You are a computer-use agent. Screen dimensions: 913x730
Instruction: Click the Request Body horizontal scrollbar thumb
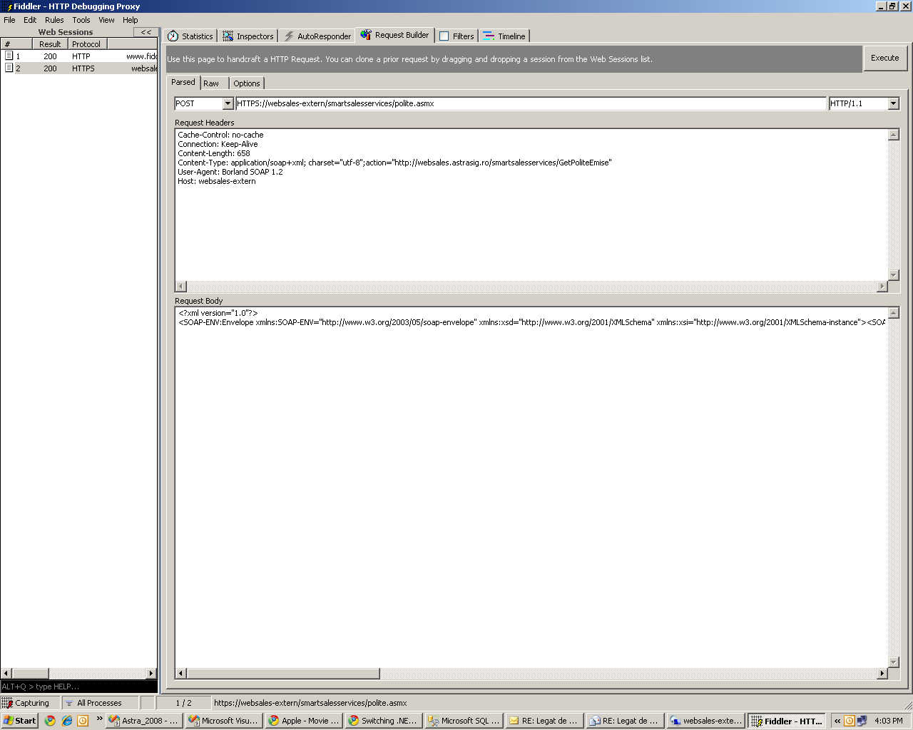tap(283, 674)
